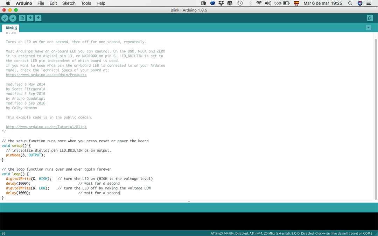This screenshot has width=378, height=236.
Task: Click 'by Scott Fitzgerald' comment line
Action: [x=25, y=89]
